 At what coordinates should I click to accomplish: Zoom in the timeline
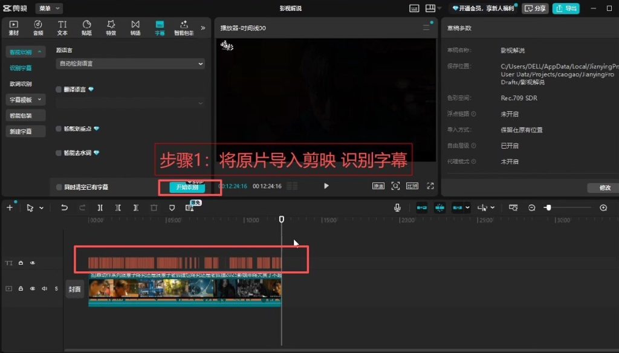point(603,208)
